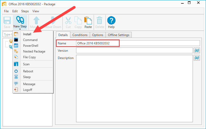Image resolution: width=206 pixels, height=129 pixels.
Task: Click the Nested Package icon
Action: pyautogui.click(x=16, y=51)
